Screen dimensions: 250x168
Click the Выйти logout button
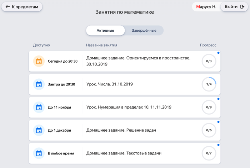click(x=234, y=7)
